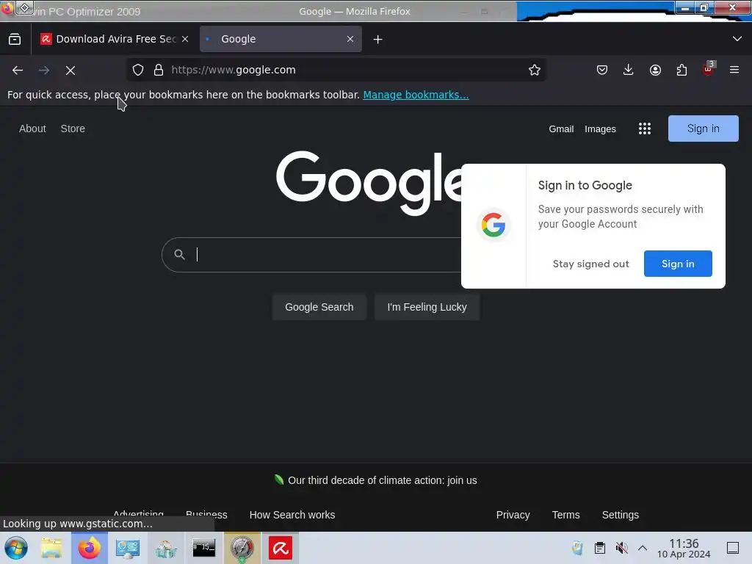
Task: Open clipboard tray icon
Action: coord(599,548)
